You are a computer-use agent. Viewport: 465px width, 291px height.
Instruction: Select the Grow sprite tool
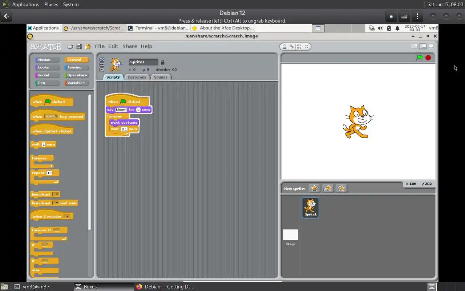click(x=299, y=47)
